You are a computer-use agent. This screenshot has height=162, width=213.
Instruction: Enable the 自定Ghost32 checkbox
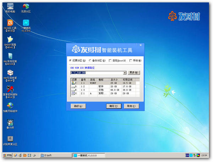click(x=118, y=61)
